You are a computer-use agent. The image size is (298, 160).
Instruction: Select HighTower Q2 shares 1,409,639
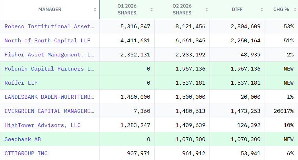point(191,125)
